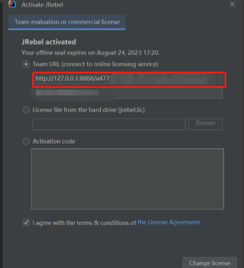This screenshot has height=268, width=244.
Task: Click the Activate JRebel window title
Action: coord(42,5)
